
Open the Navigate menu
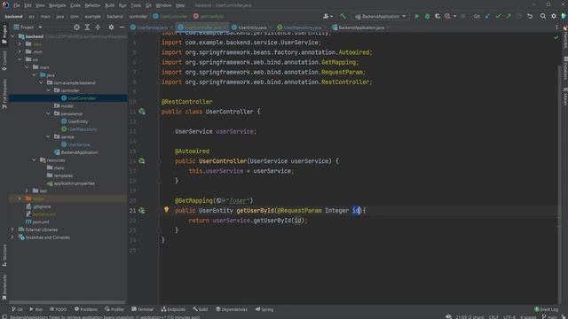pyautogui.click(x=57, y=5)
